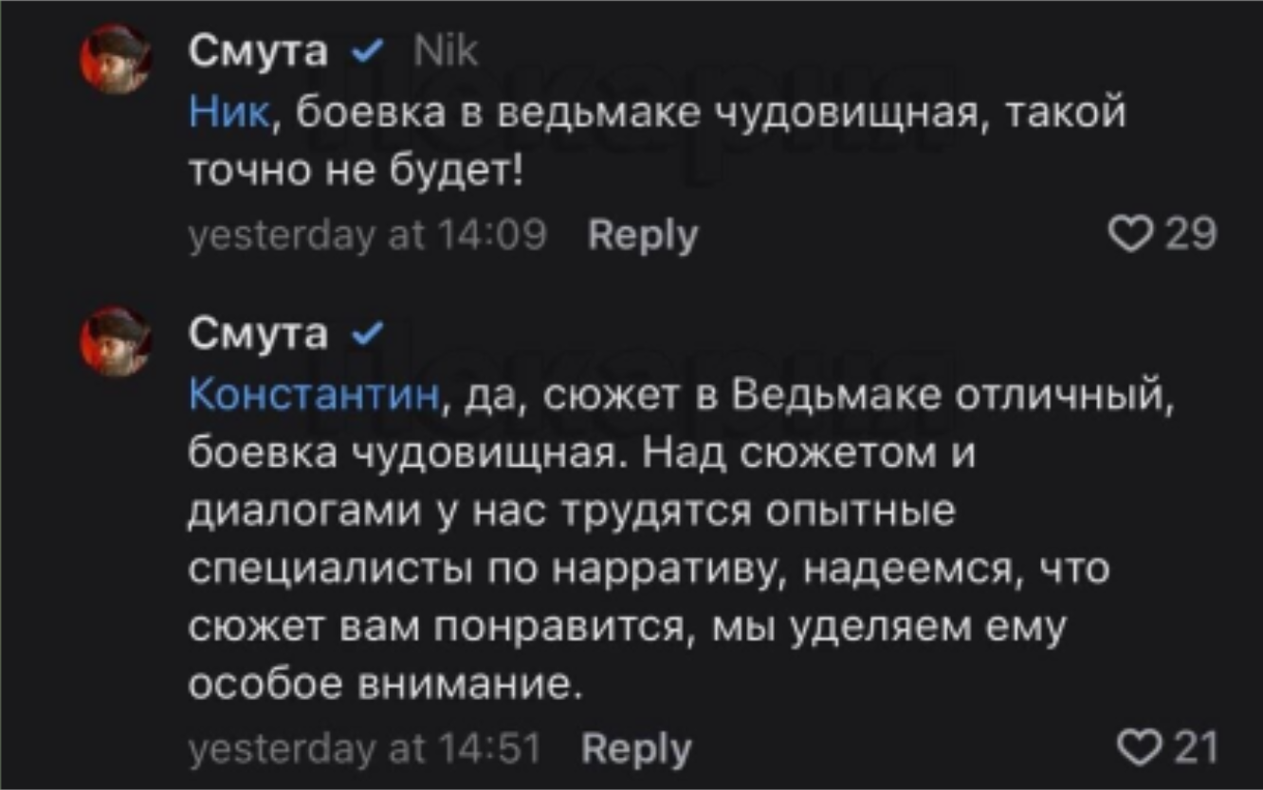Reply to the 14:09 comment
This screenshot has height=790, width=1263.
pos(642,234)
